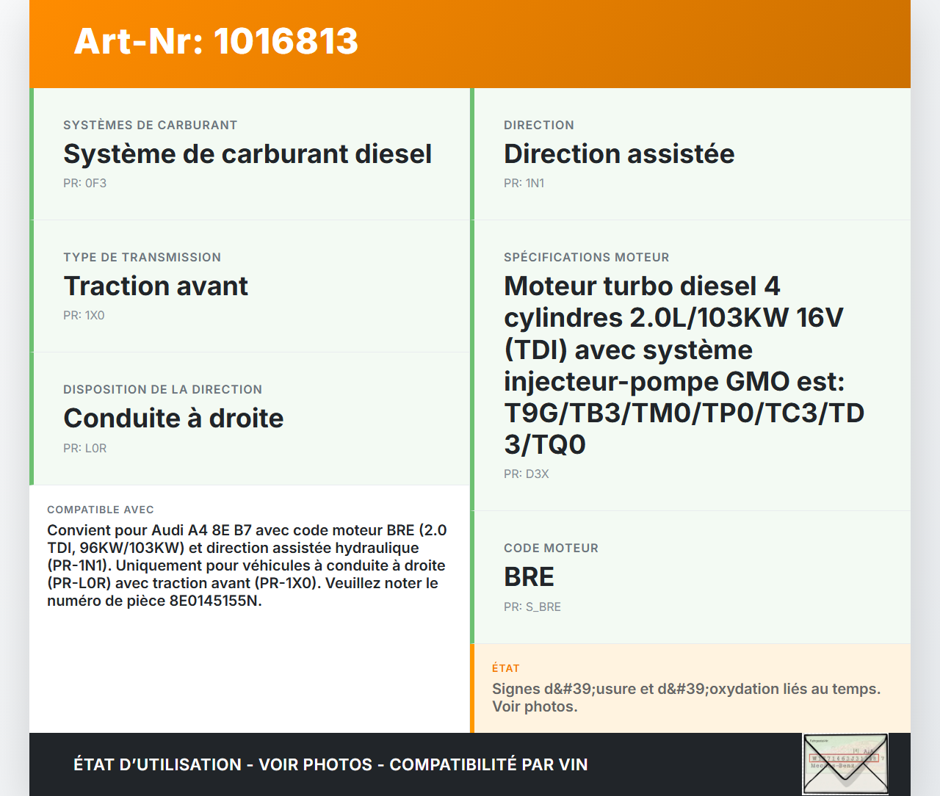
Task: Click the COMPATIBLE AVEC section label
Action: coord(101,510)
